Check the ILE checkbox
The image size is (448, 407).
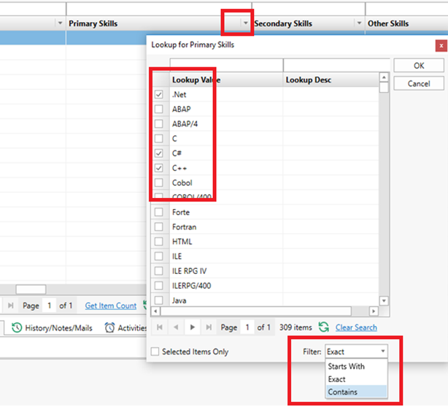tap(158, 256)
